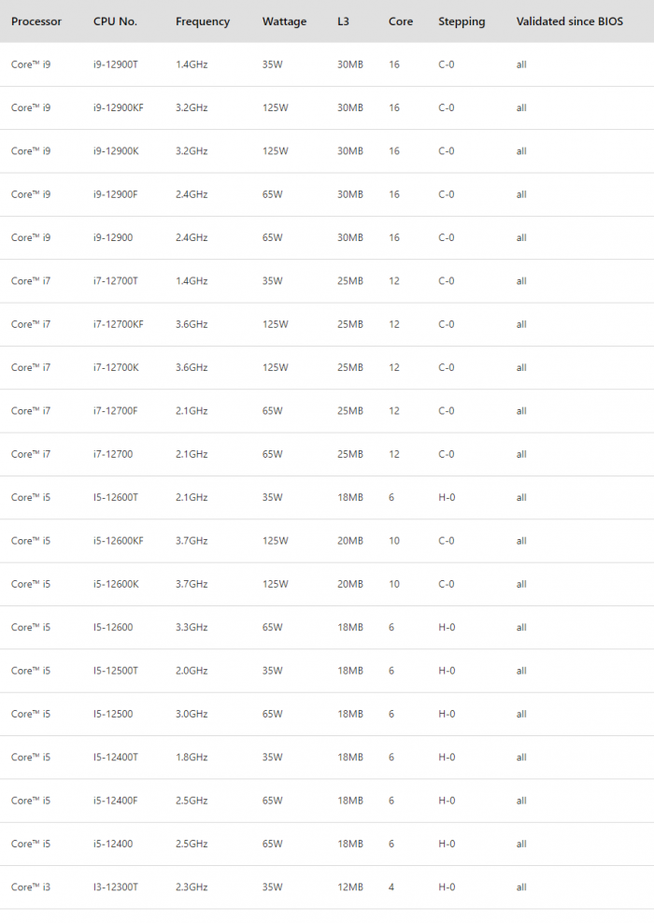Viewport: 654px width, 923px height.
Task: Click the i9-12900T CPU number cell
Action: pos(116,64)
